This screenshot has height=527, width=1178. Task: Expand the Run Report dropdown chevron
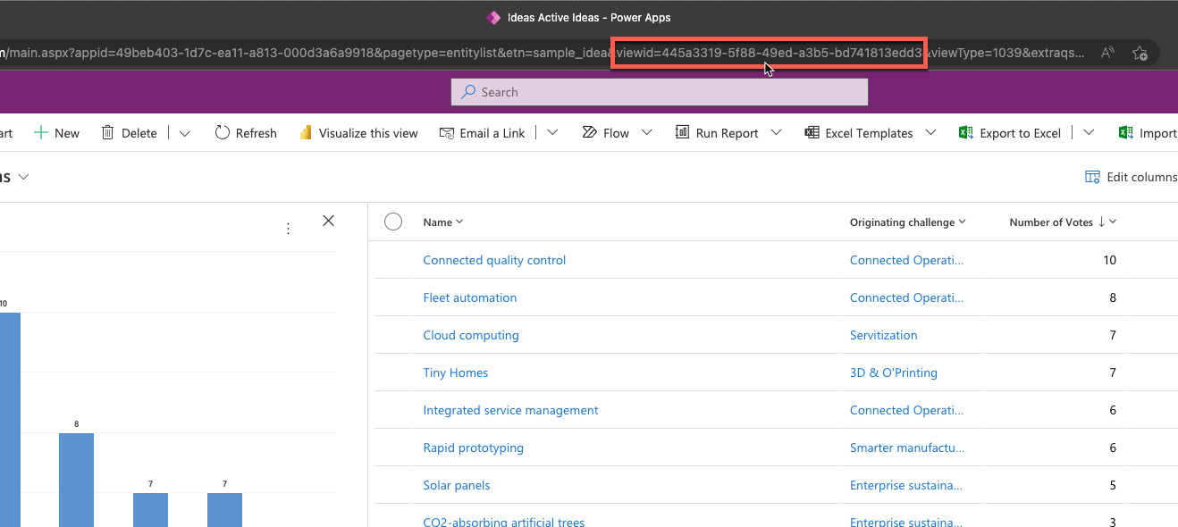click(x=776, y=132)
